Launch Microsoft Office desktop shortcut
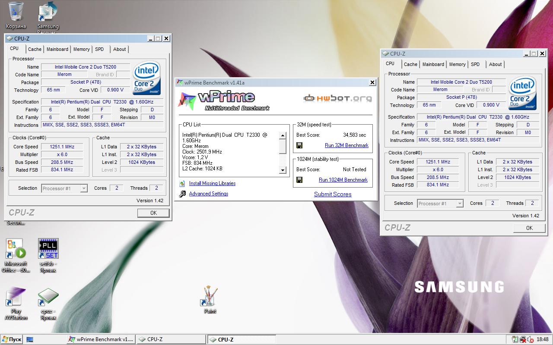Image resolution: width=553 pixels, height=345 pixels. (x=16, y=255)
